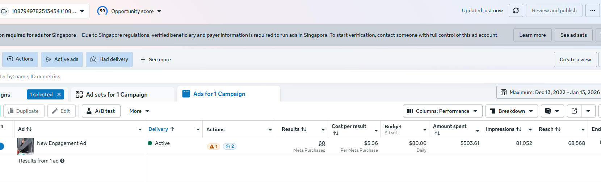Remove the 1 selected filter with X
The height and width of the screenshot is (182, 601).
[x=59, y=94]
